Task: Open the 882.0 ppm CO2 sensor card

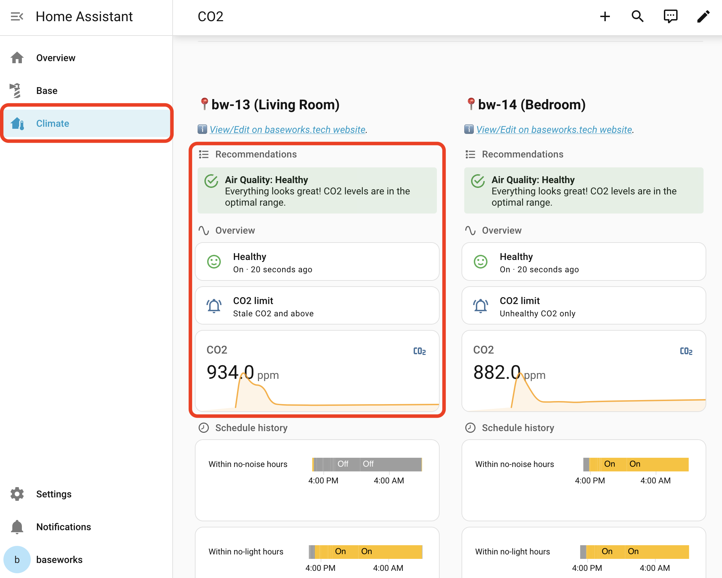Action: coord(584,371)
